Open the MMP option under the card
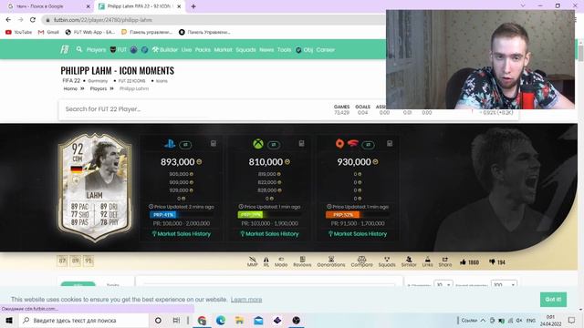The image size is (584, 328). click(252, 261)
